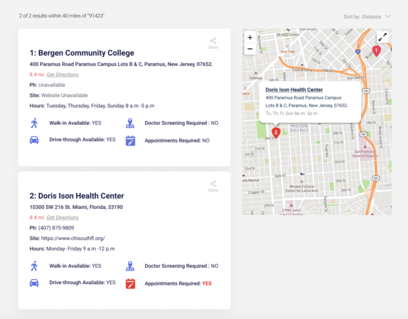Click appointments calendar icon for Bergen Community College

pyautogui.click(x=130, y=140)
